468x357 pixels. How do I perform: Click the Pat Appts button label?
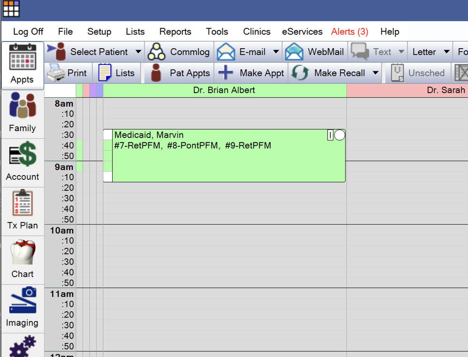(x=190, y=73)
